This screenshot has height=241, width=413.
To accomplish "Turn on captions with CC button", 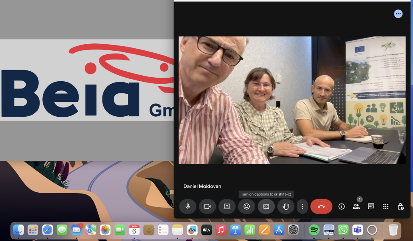I will coord(266,206).
